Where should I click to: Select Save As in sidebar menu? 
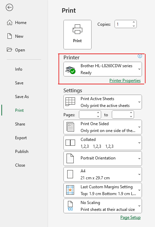(x=22, y=97)
